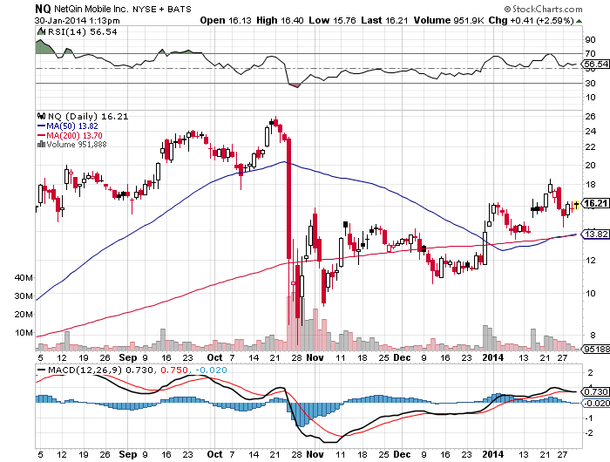610x462 pixels.
Task: Click the NetQin Mobile Inc. company name
Action: pyautogui.click(x=91, y=9)
